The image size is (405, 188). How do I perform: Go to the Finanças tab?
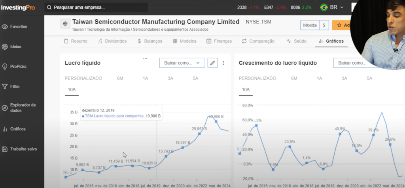coord(219,41)
